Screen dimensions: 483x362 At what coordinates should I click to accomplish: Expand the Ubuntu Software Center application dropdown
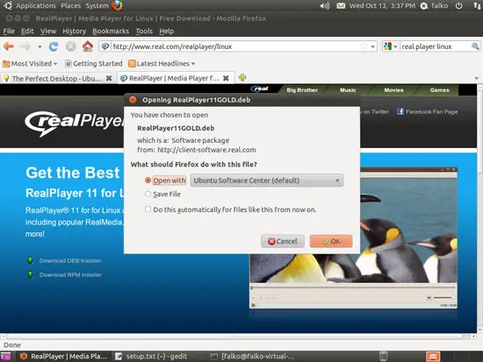tap(267, 181)
